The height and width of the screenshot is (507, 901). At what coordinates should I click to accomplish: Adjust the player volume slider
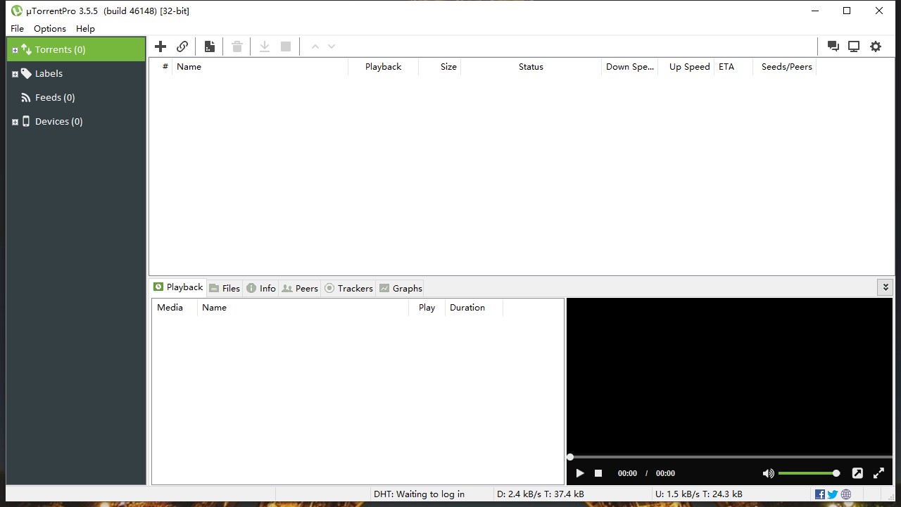809,473
